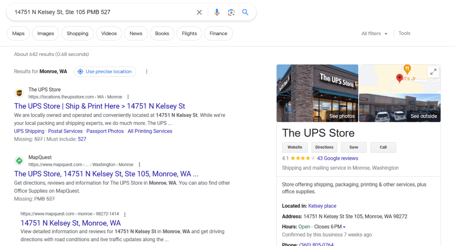
Task: Open options menu for UPS Store result
Action: [x=128, y=97]
